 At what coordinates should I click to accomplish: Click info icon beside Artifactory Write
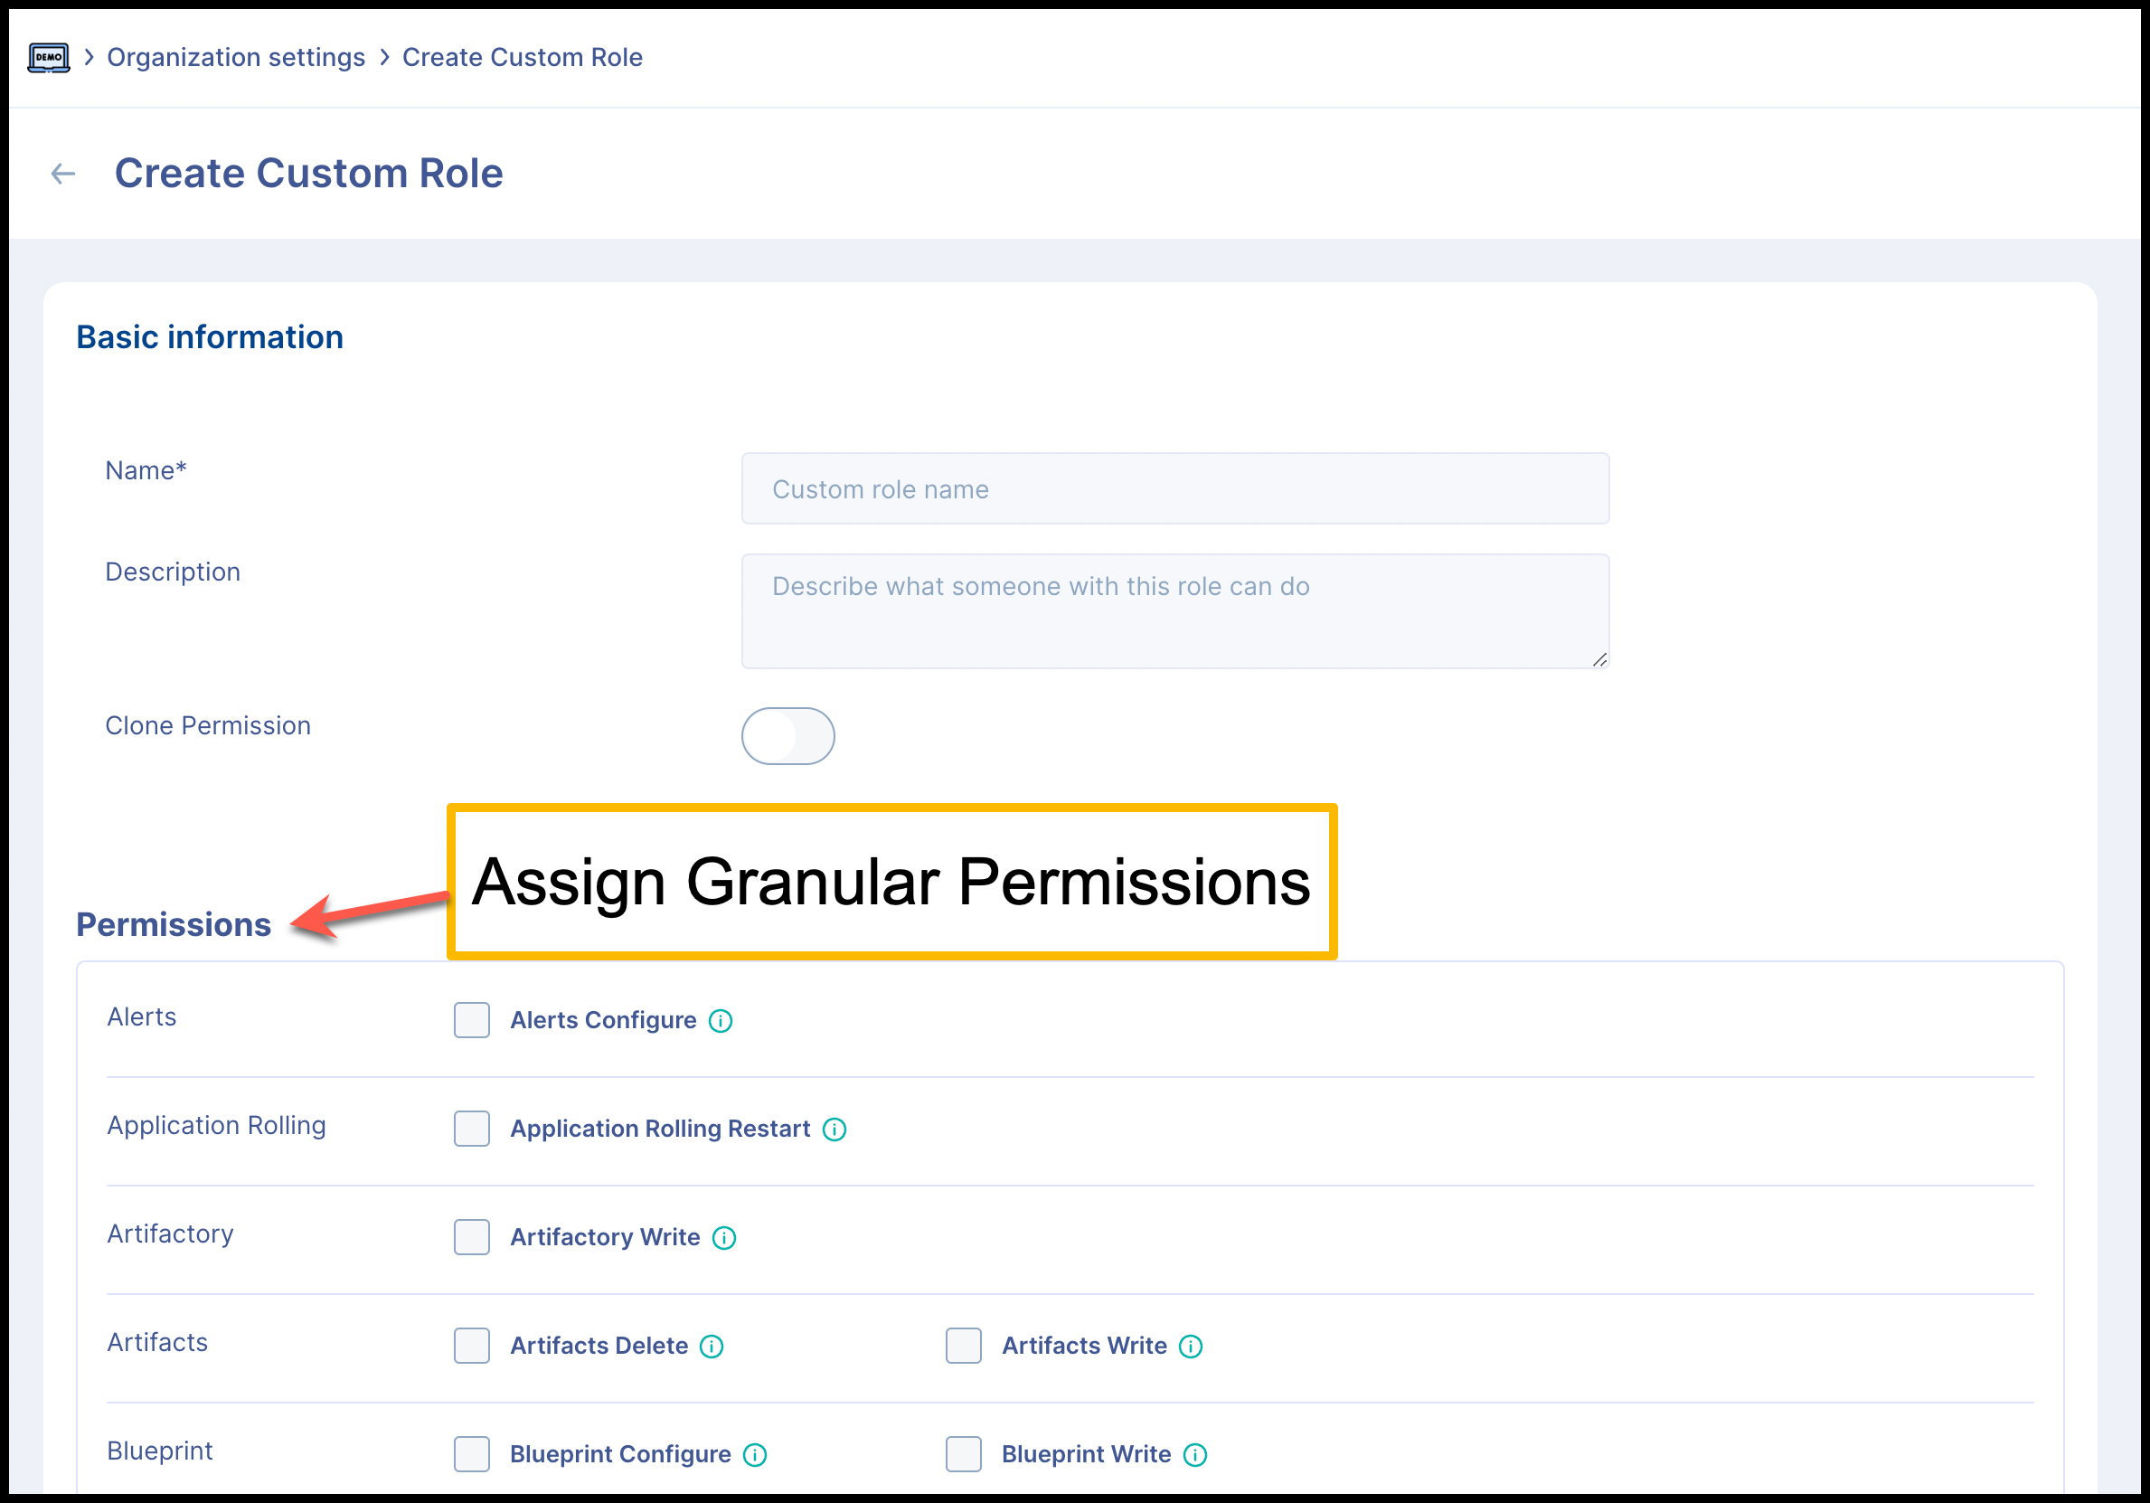tap(724, 1238)
